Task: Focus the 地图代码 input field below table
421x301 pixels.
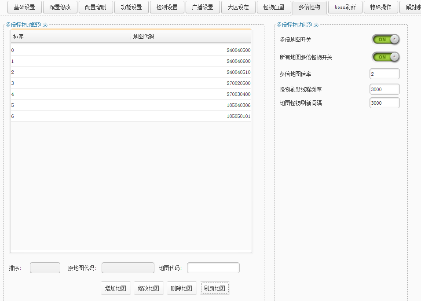Action: (213, 268)
